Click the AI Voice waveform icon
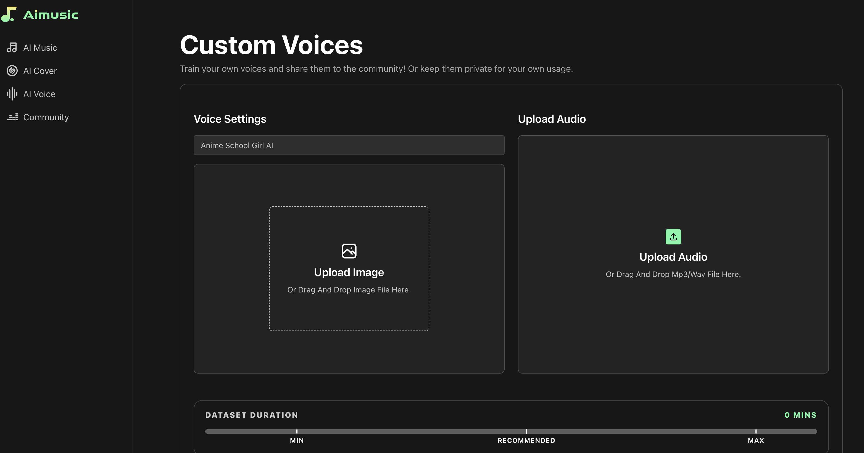This screenshot has height=453, width=864. [12, 94]
